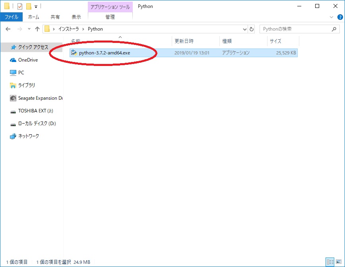Click the Python breadcrumb in address bar

tap(95, 29)
